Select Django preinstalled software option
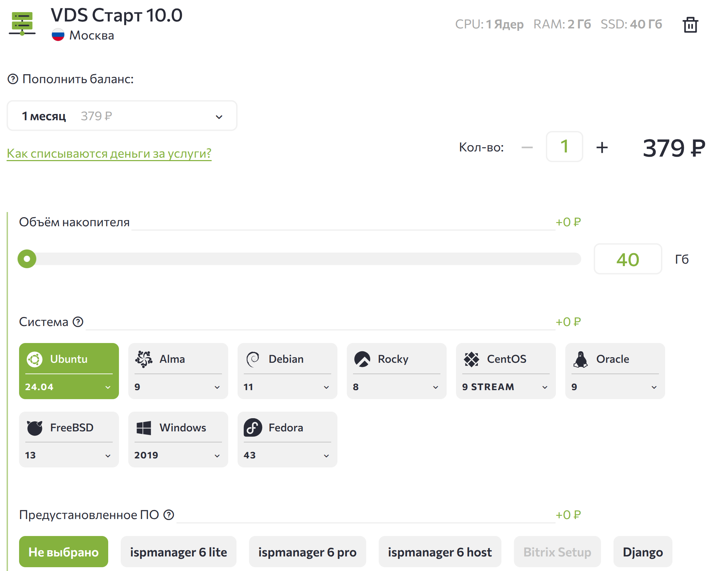 642,552
